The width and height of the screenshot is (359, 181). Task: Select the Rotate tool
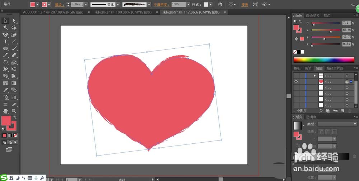click(x=5, y=63)
